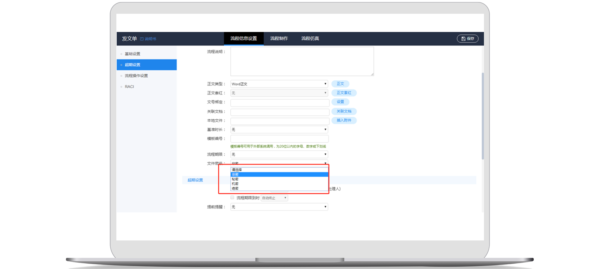The height and width of the screenshot is (269, 600).
Task: Click the 保存 save button
Action: pos(467,39)
